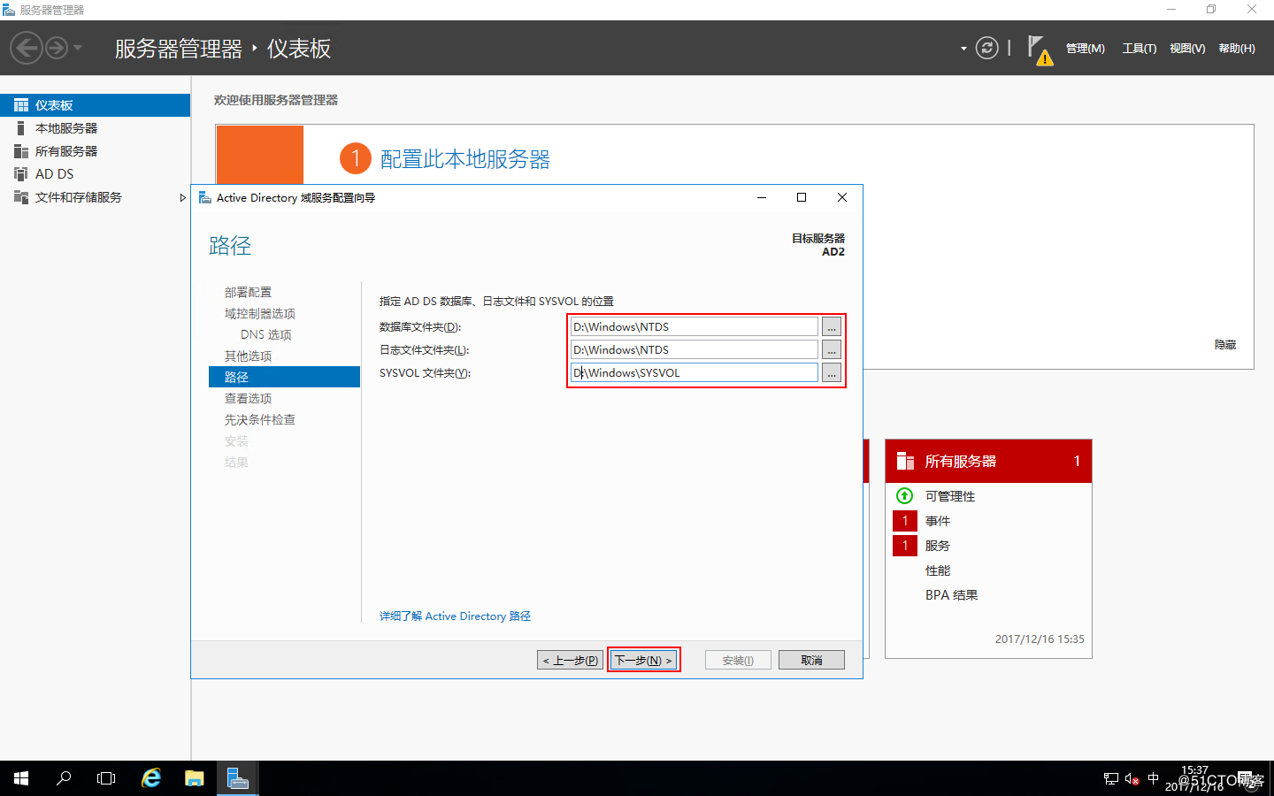Browse for the 数据库文件夹 with the ... button

[x=832, y=326]
